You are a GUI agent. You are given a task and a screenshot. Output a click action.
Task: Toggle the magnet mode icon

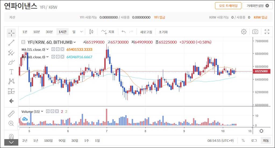click(x=11, y=136)
